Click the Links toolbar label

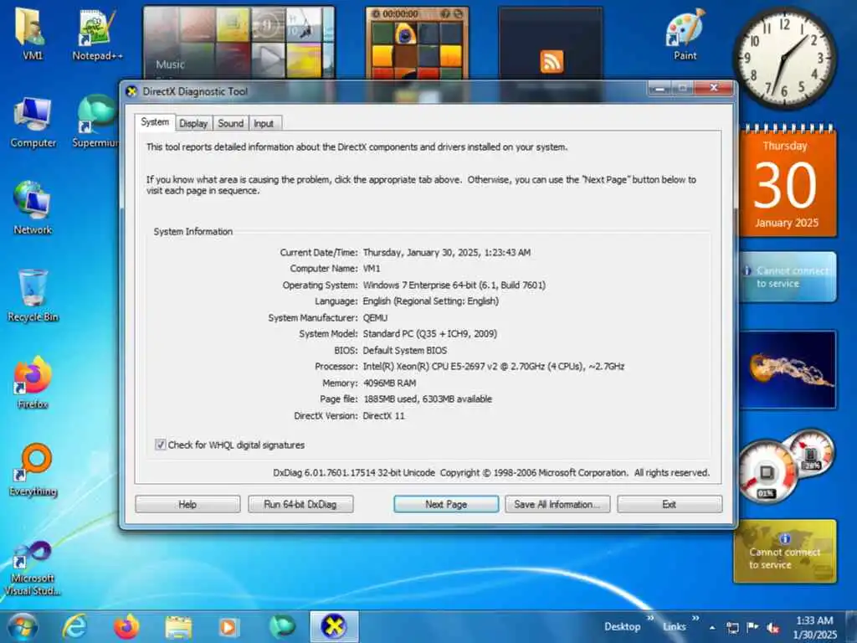coord(674,627)
